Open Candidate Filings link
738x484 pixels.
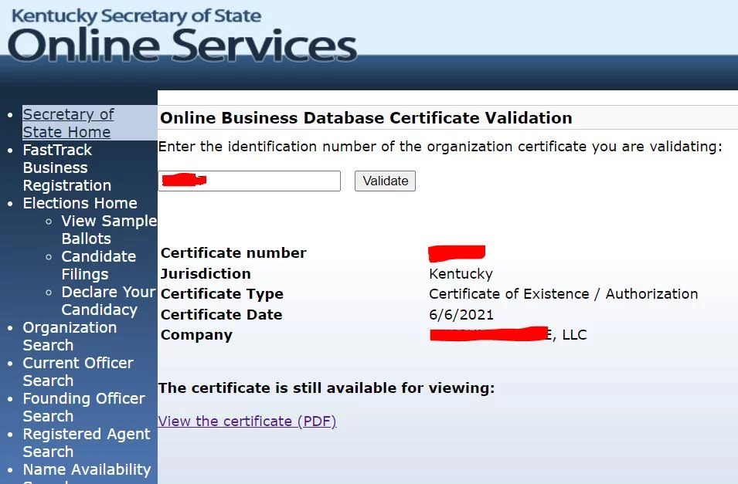[x=98, y=265]
